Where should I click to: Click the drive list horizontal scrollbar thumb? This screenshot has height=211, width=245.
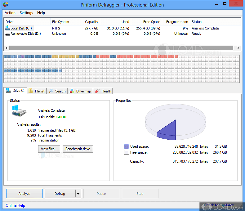(x=121, y=48)
